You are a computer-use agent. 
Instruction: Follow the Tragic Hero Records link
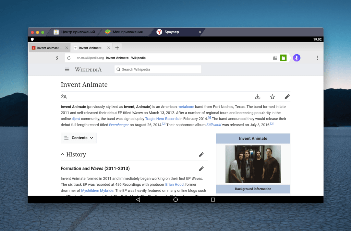[162, 119]
